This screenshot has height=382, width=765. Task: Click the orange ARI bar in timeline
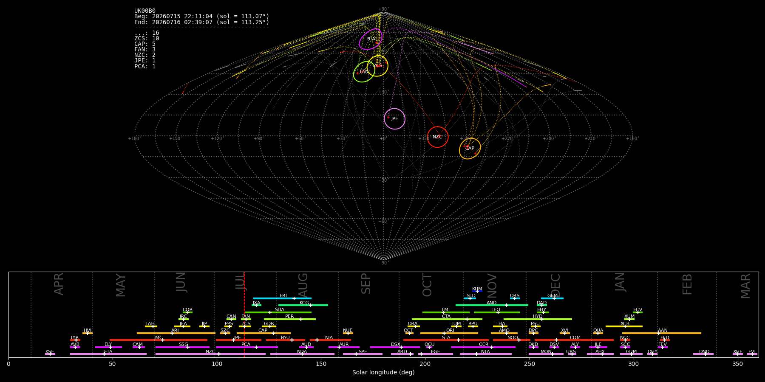(x=176, y=333)
